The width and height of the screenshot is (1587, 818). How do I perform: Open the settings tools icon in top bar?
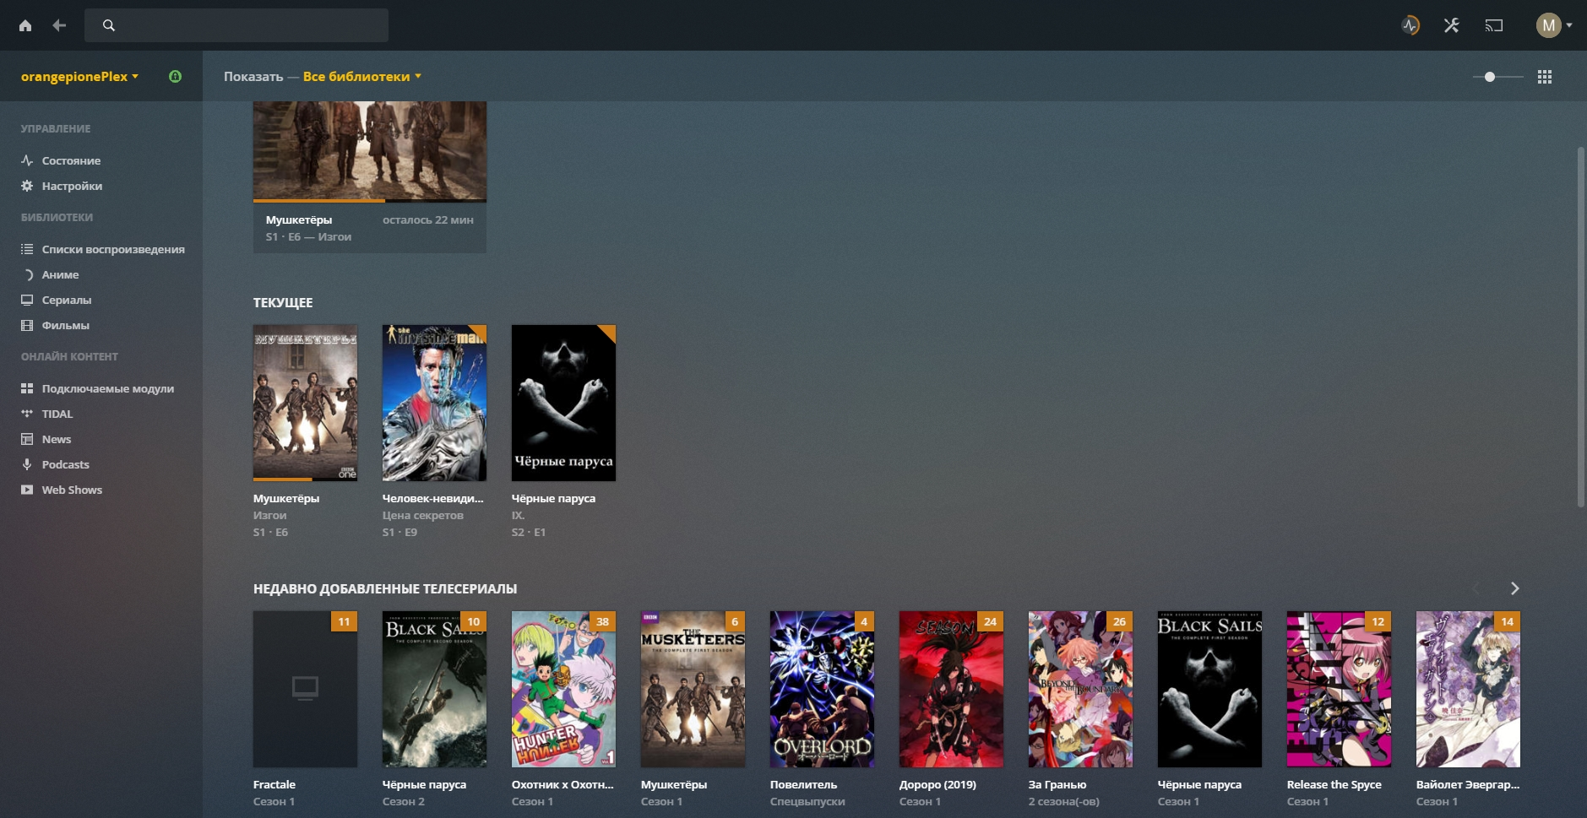coord(1452,25)
